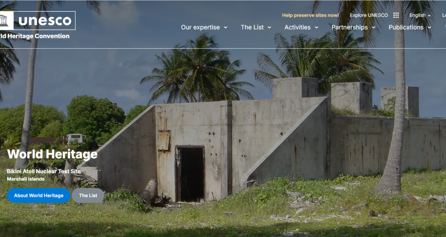Click the chevron next to Activities
The image size is (446, 237).
coord(316,28)
